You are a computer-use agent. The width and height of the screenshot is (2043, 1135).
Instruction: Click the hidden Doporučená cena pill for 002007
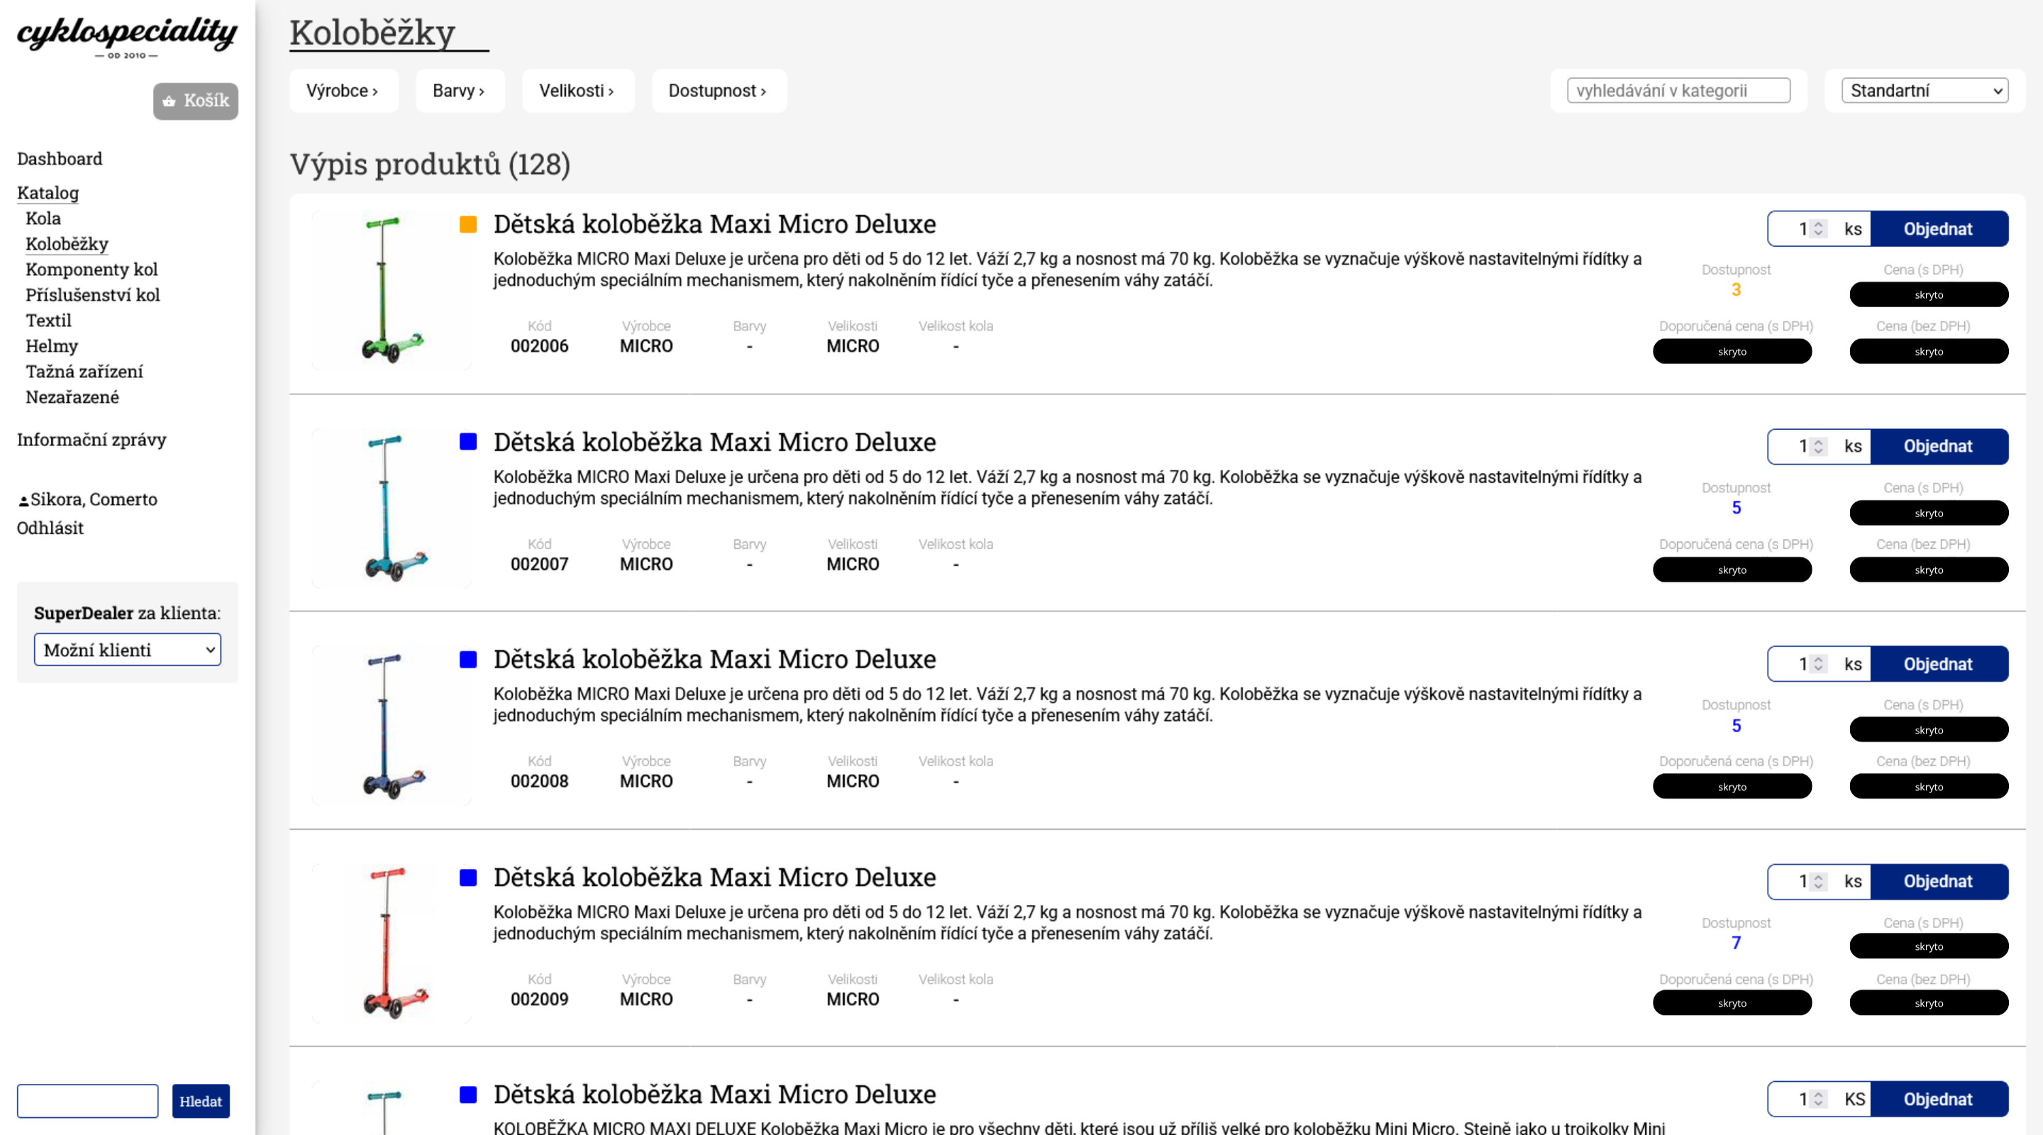click(x=1732, y=570)
